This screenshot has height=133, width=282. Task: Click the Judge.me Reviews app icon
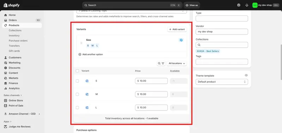click(6, 127)
